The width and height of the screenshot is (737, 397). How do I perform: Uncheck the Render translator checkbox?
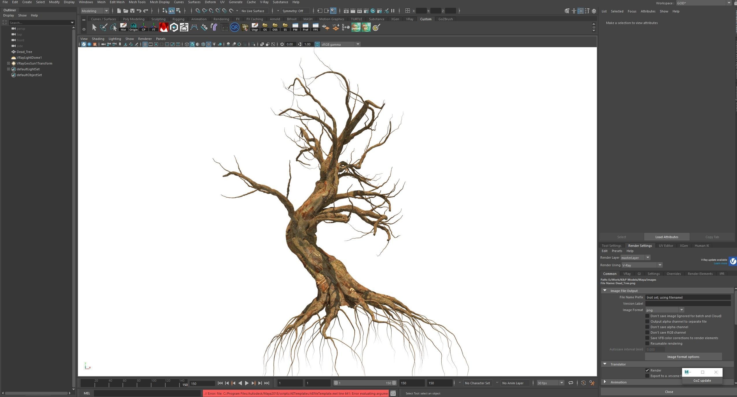point(647,370)
